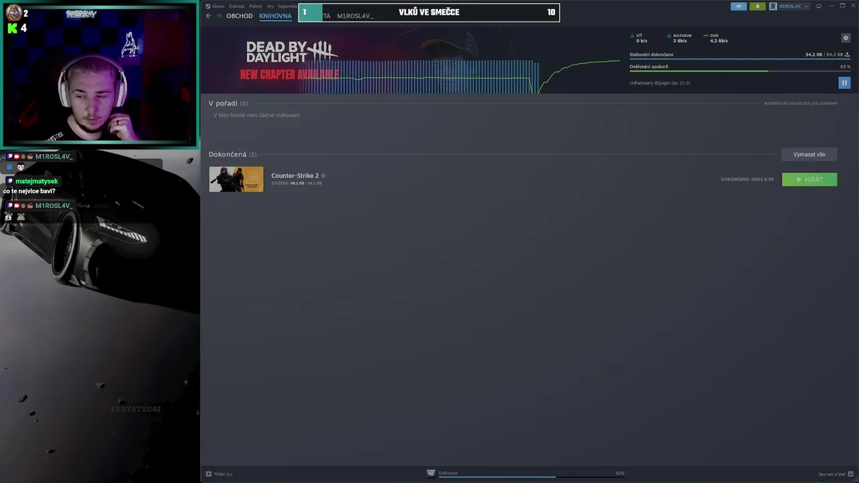Navigate forward with the right arrow

coord(218,16)
